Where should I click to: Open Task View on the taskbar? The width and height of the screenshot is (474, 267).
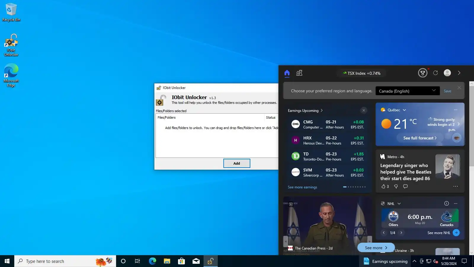click(137, 261)
